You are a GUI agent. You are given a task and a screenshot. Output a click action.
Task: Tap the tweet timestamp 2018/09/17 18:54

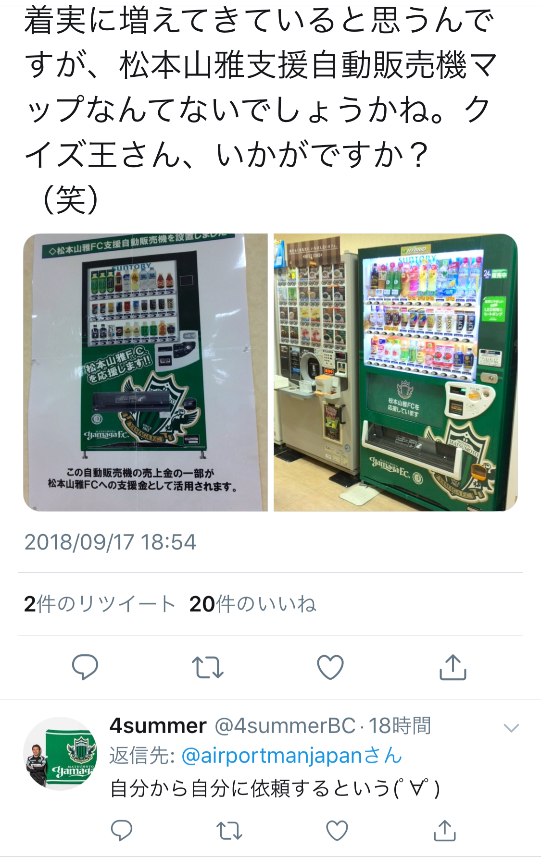110,542
